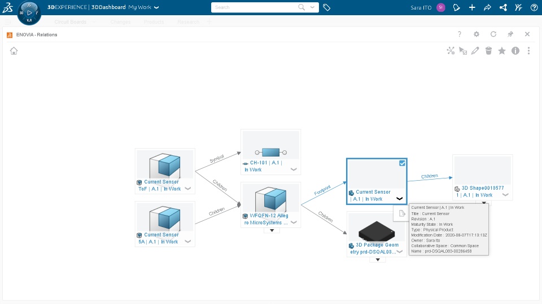The width and height of the screenshot is (542, 304).
Task: Open widget settings gear
Action: pos(477,34)
